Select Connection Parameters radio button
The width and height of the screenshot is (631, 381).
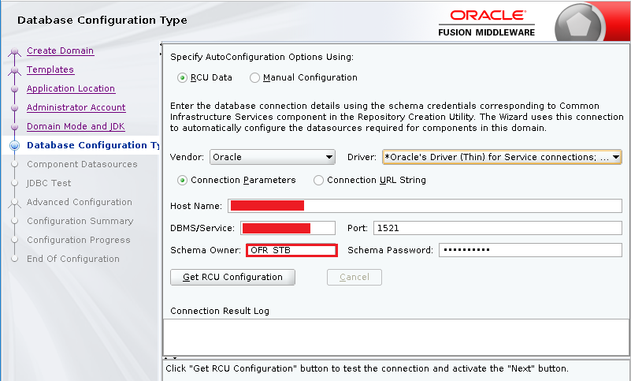(183, 180)
